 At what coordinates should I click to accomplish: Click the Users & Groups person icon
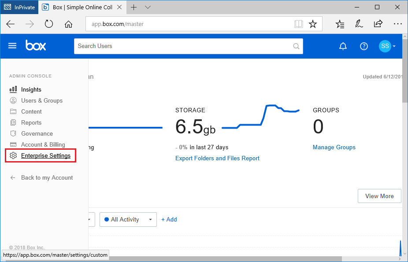(x=13, y=100)
